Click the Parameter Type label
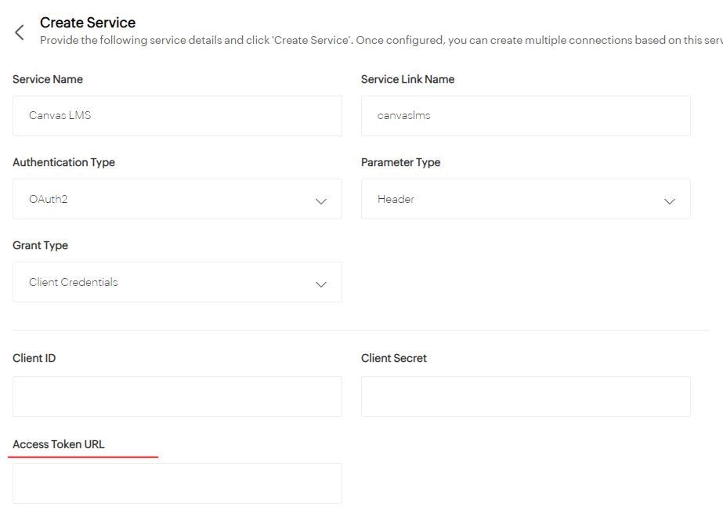 pos(400,162)
